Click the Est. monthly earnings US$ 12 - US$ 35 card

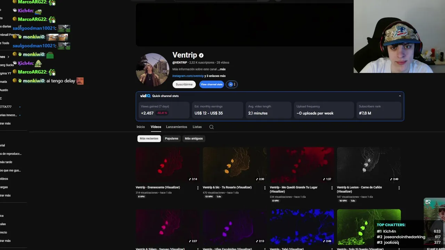tap(218, 110)
